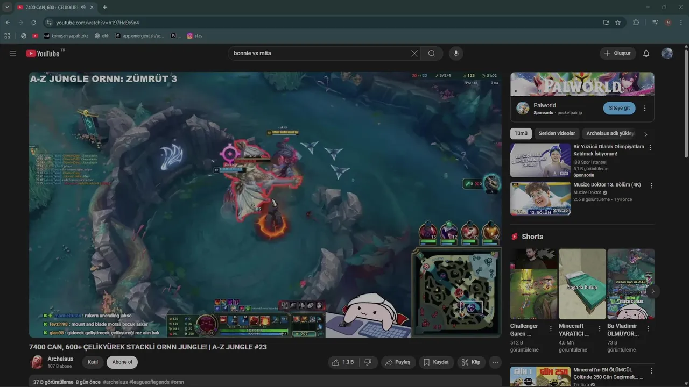689x387 pixels.
Task: Open options for the Minecraft YARATICI short
Action: point(599,329)
